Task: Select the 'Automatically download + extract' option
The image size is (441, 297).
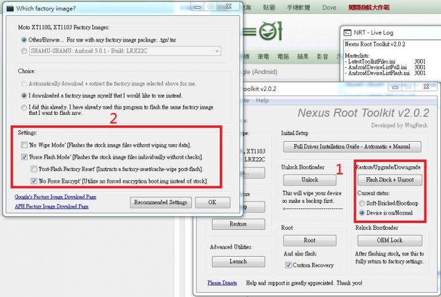Action: pyautogui.click(x=24, y=84)
